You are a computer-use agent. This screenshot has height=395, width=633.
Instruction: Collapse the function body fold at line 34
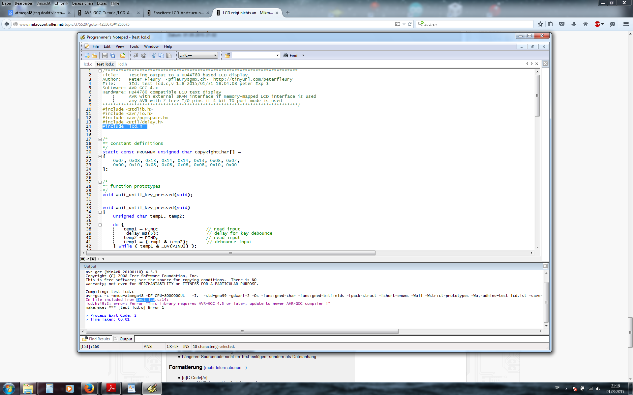point(100,212)
